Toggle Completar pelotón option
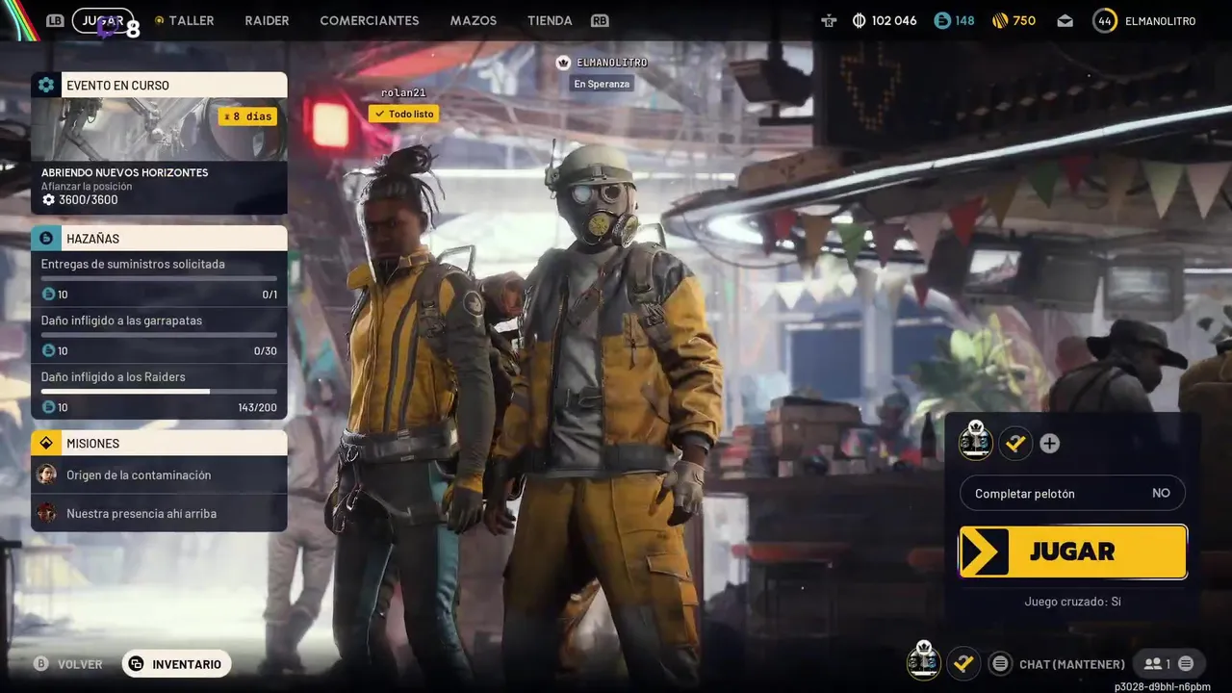The image size is (1232, 693). [x=1072, y=493]
